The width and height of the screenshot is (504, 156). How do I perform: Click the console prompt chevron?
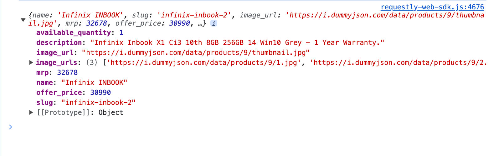tap(11, 127)
